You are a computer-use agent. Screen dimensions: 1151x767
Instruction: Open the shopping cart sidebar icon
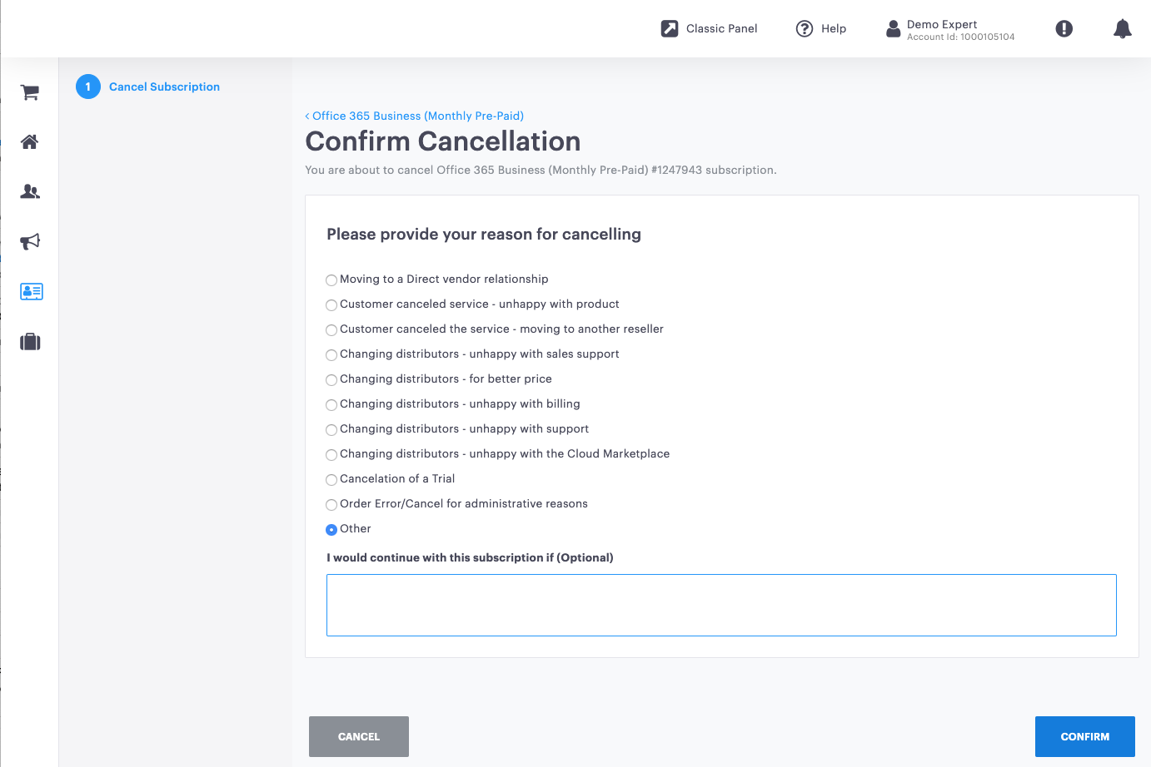click(30, 92)
